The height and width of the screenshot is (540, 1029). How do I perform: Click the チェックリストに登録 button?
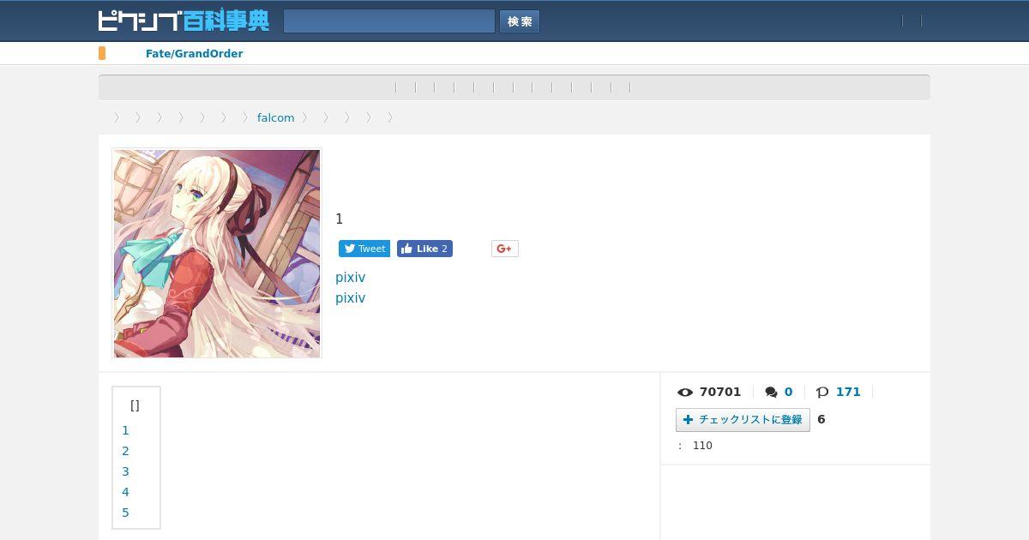[743, 419]
